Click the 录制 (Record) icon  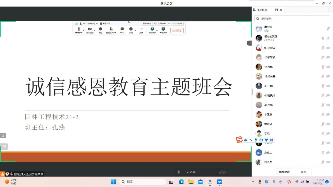point(131,29)
